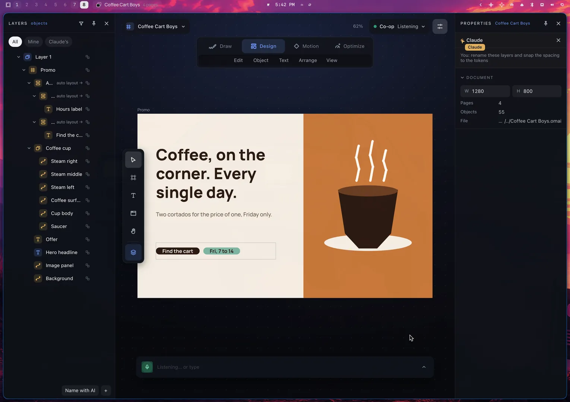The image size is (570, 402).
Task: Click the plus button beside Name with AI
Action: [x=106, y=390]
